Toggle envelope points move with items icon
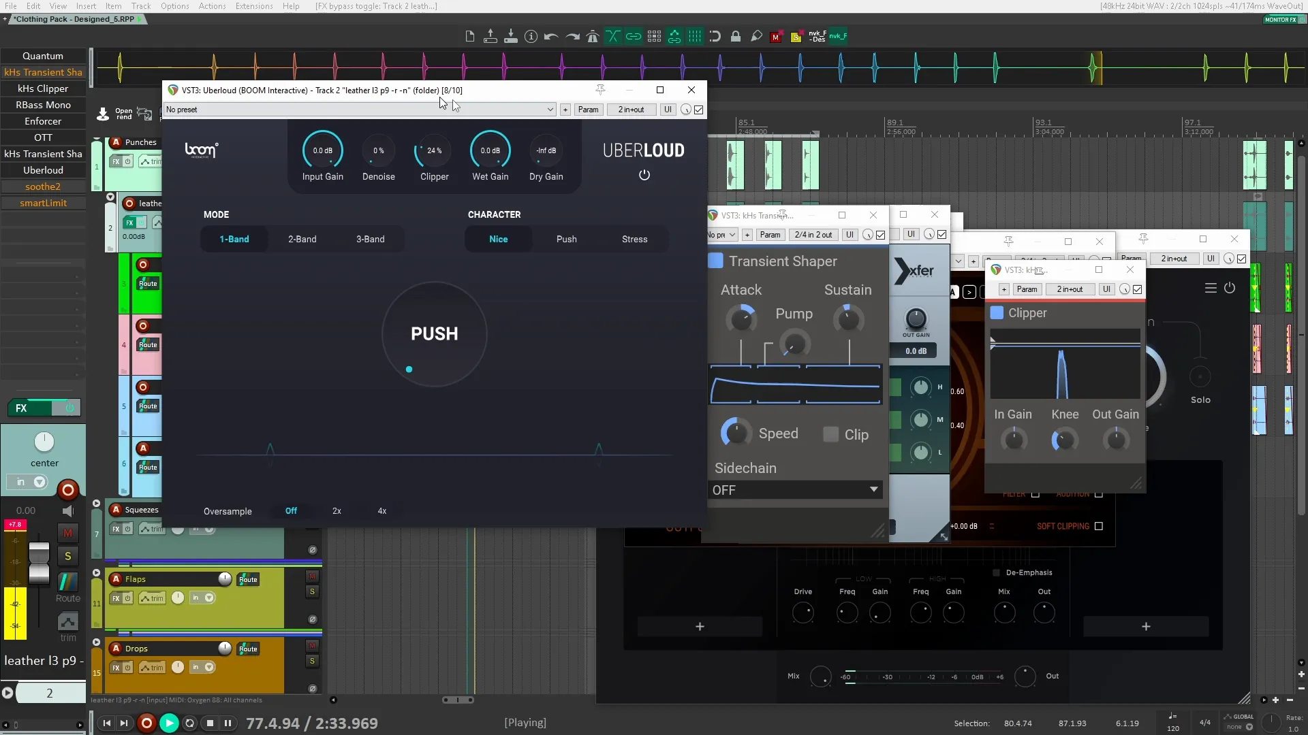Screen dimensions: 1308x735 (x=674, y=37)
